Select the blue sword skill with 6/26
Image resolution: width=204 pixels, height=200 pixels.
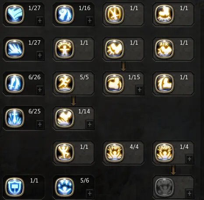[x=14, y=83]
